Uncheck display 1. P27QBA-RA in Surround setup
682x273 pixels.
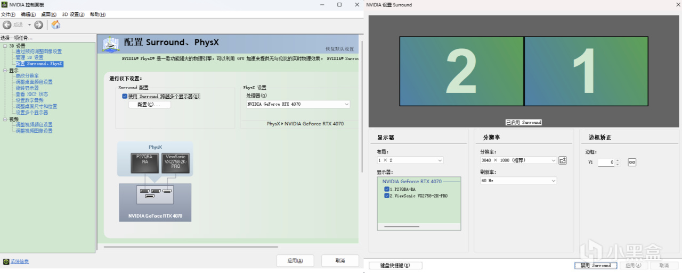click(x=386, y=189)
